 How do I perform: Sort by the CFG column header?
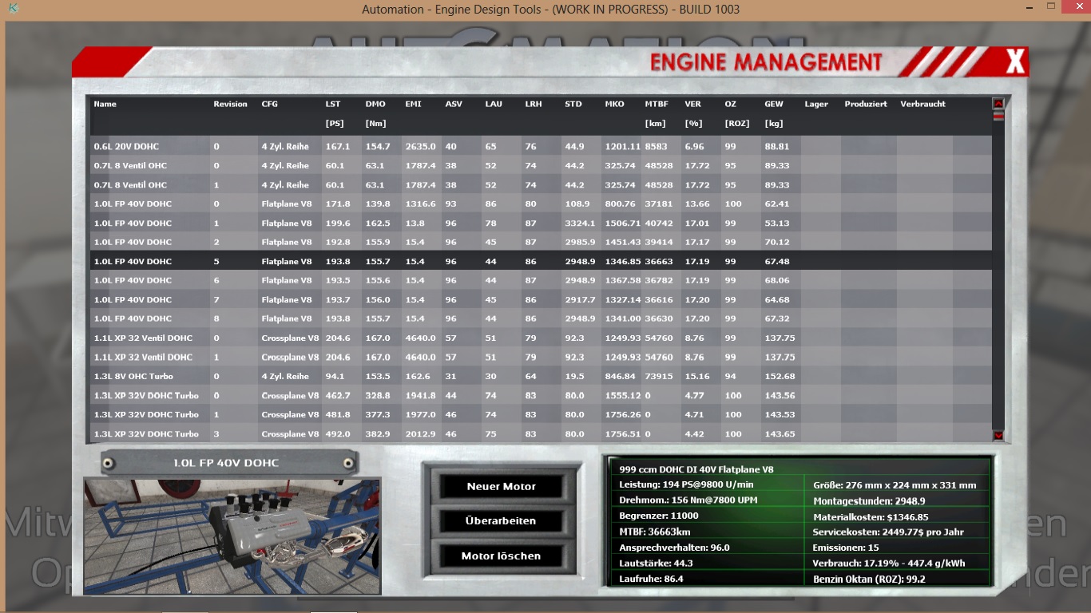270,104
